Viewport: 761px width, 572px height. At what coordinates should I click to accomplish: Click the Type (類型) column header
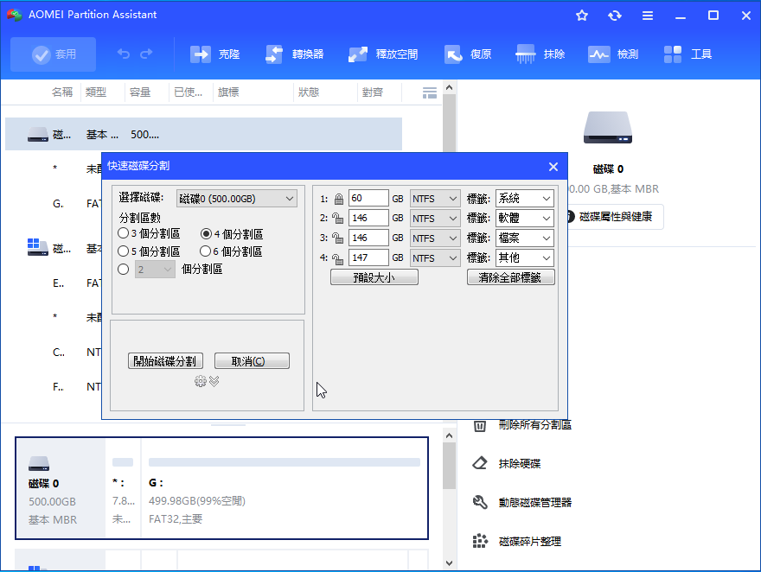pos(96,92)
